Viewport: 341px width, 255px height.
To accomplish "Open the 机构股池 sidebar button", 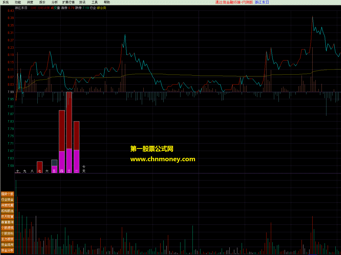I will tap(7, 211).
